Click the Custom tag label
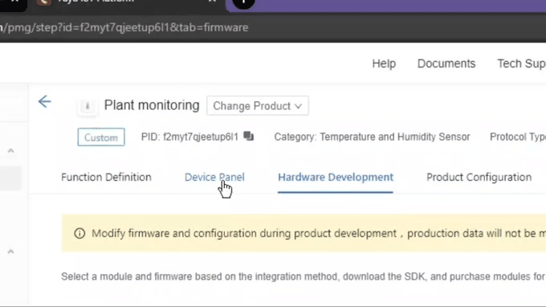 (x=101, y=137)
